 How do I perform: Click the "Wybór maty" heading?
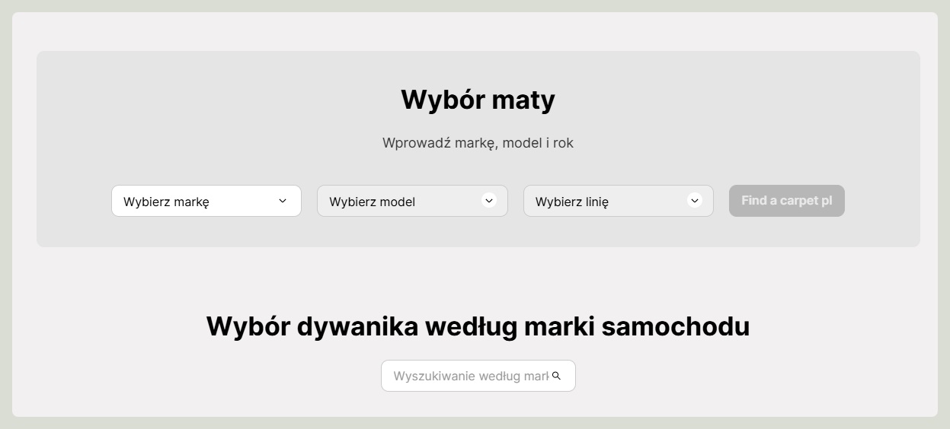pos(478,100)
